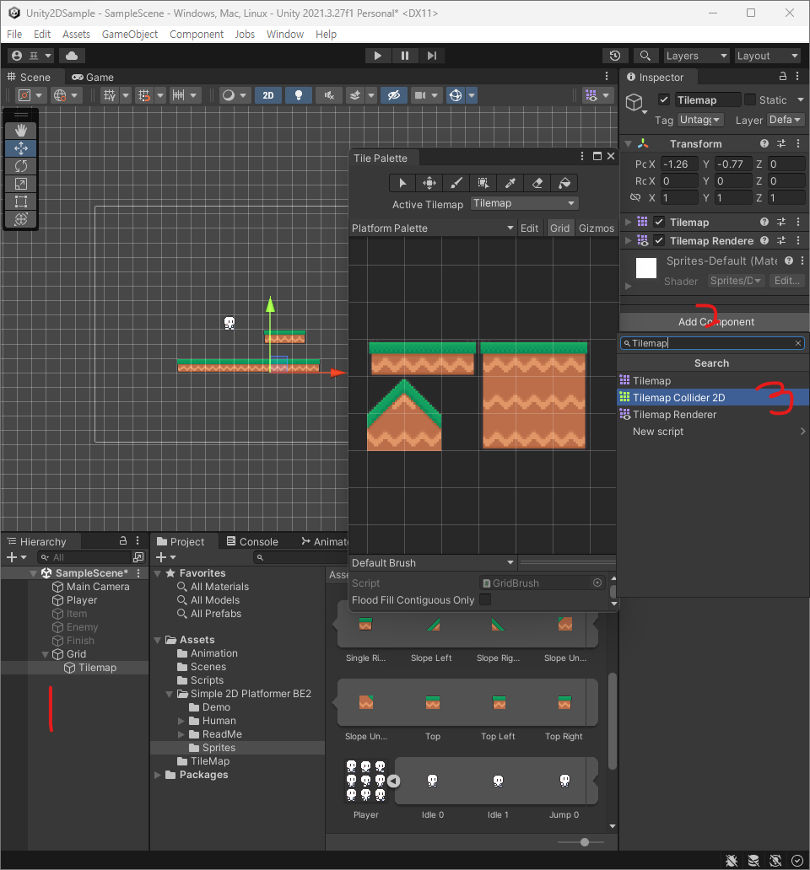810x870 pixels.
Task: Choose Tile Palette Box Fill tool
Action: [x=483, y=183]
